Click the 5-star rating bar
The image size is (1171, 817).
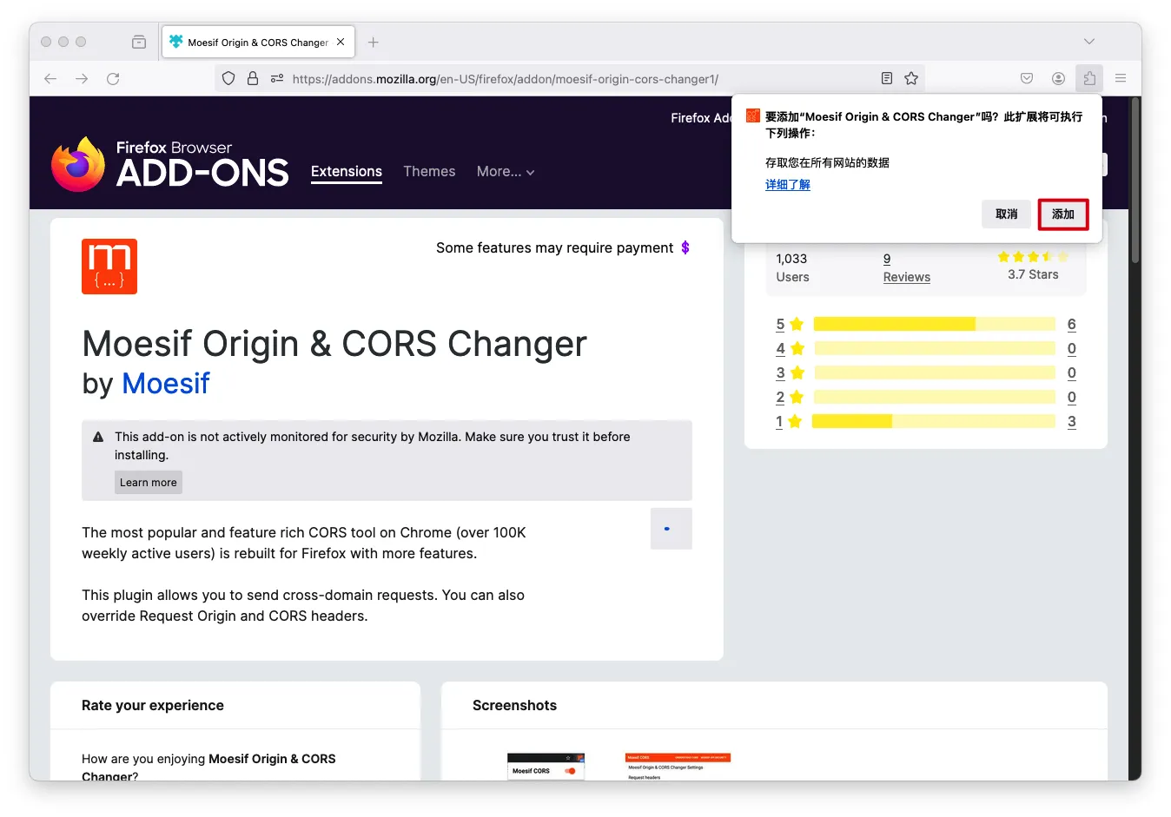pyautogui.click(x=934, y=325)
